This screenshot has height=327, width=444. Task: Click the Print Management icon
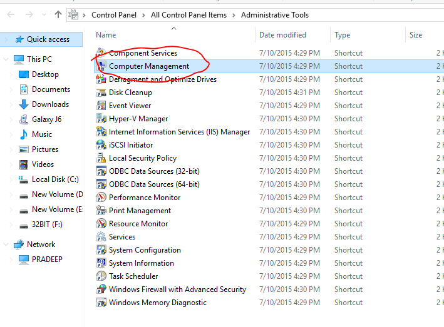tap(101, 211)
